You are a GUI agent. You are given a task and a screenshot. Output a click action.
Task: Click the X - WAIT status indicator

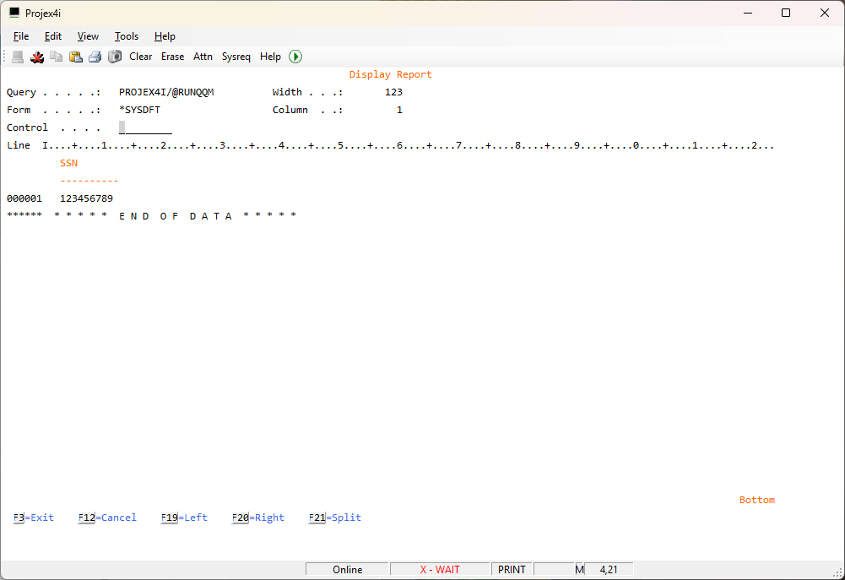440,569
